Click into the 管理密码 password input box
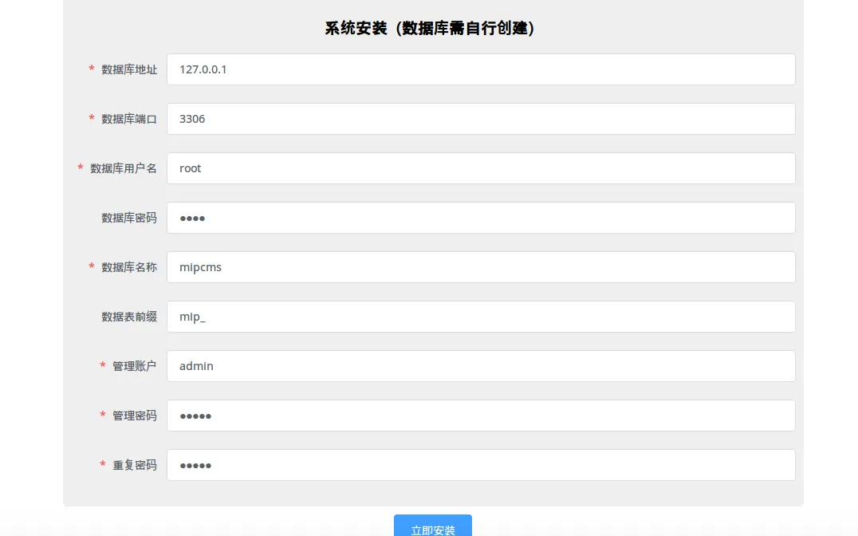The height and width of the screenshot is (536, 858). click(480, 416)
